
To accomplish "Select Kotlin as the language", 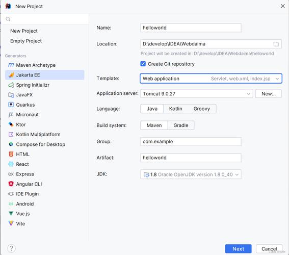I will 176,109.
